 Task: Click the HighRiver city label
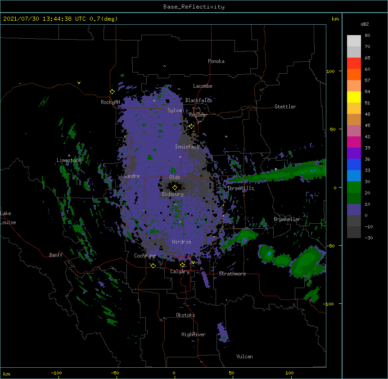tap(194, 334)
